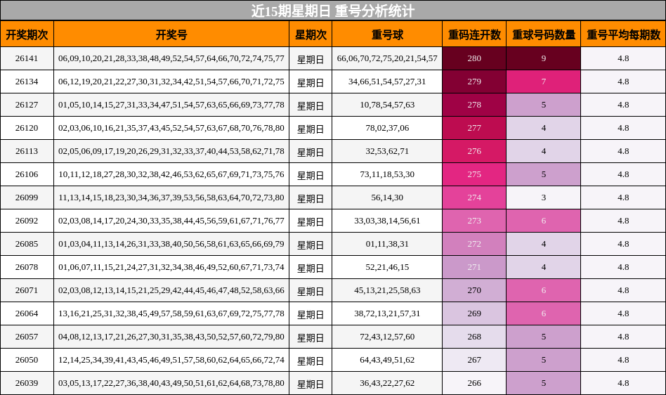Select period number 26113
The width and height of the screenshot is (666, 395).
(27, 151)
